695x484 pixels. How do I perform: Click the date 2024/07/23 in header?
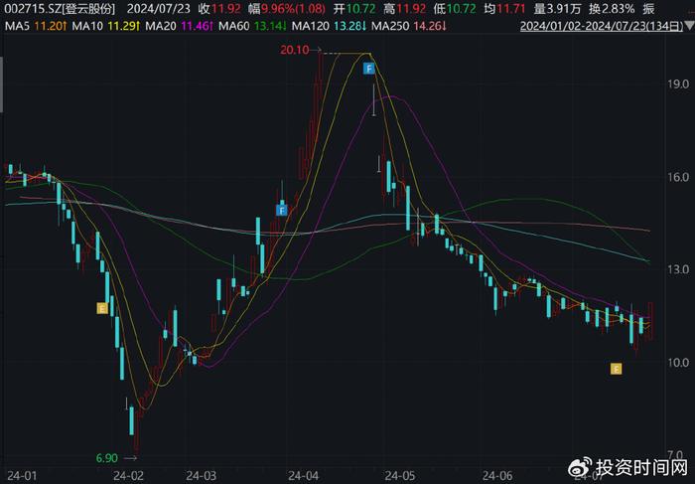tap(159, 8)
